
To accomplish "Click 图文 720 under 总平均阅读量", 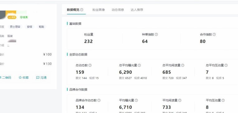I will coord(168,78).
